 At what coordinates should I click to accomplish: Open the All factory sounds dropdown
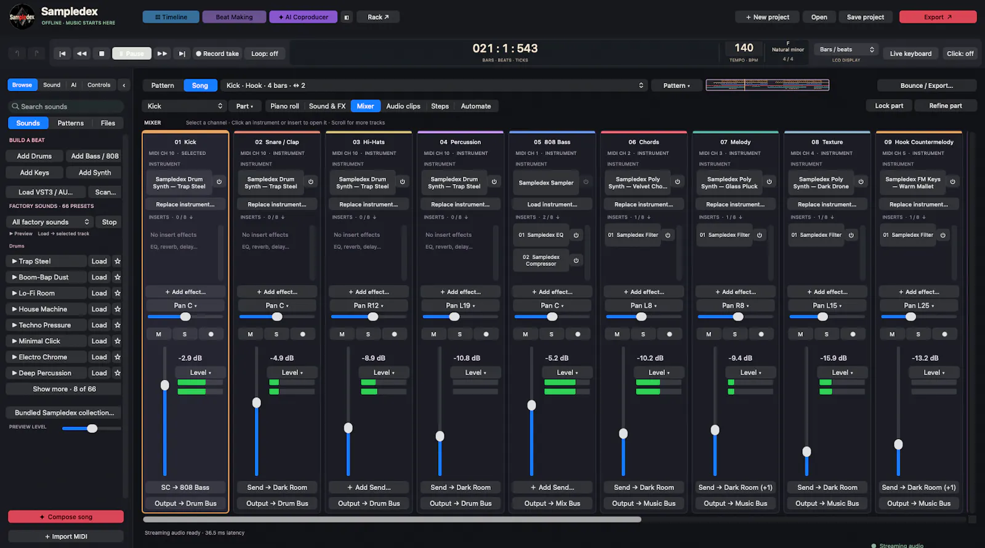coord(50,222)
